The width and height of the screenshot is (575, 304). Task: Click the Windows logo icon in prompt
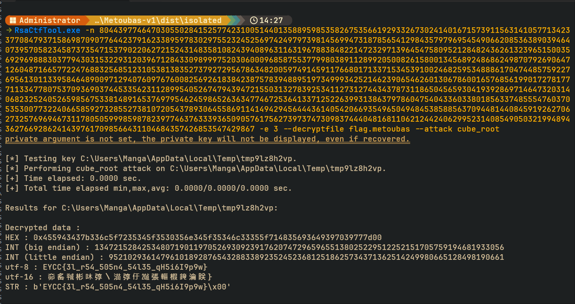pos(13,21)
